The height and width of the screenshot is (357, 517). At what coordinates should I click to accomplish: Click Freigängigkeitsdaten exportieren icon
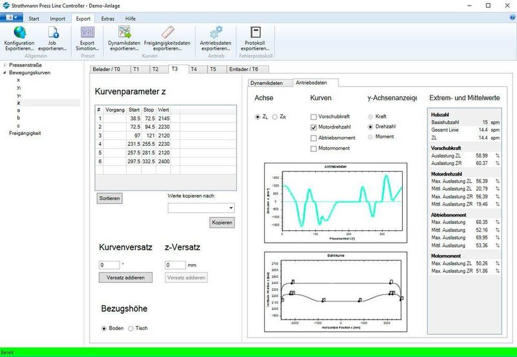[x=167, y=32]
